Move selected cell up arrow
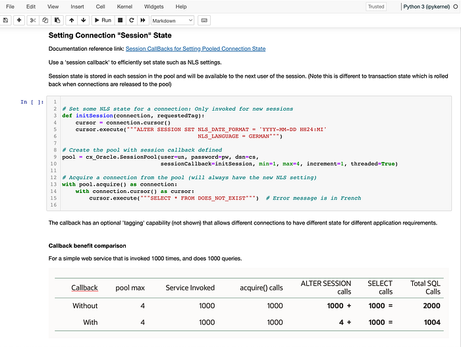This screenshot has width=461, height=347. click(71, 20)
